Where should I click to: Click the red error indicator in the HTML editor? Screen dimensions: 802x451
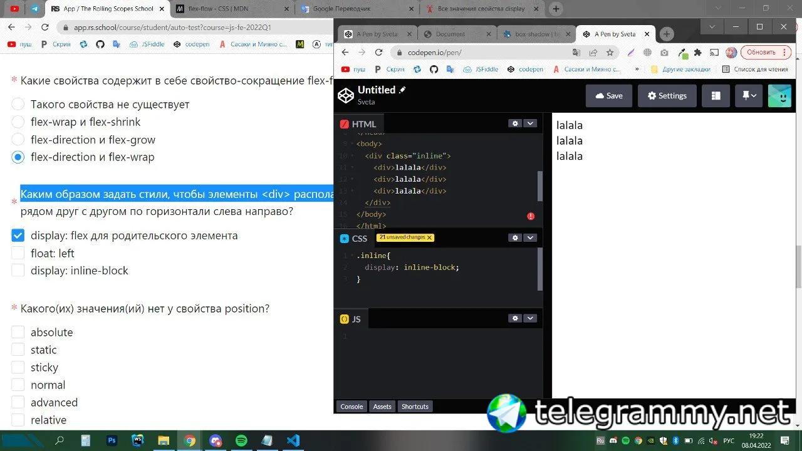coord(531,216)
